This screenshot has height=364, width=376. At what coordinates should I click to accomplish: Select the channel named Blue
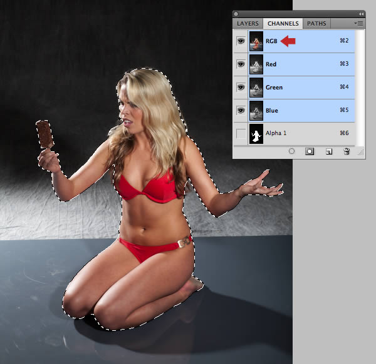[x=294, y=111]
